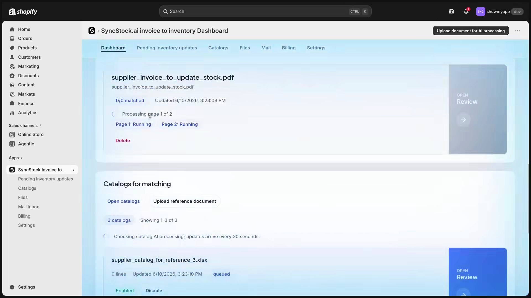Click the Search field
531x298 pixels.
[x=265, y=12]
